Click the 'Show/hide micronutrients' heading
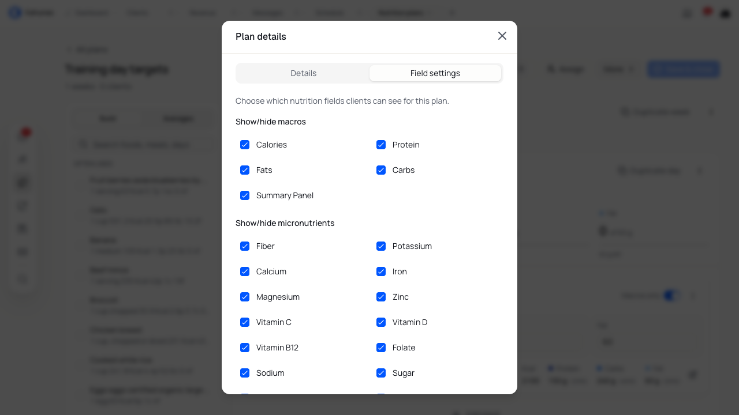The height and width of the screenshot is (415, 739). [x=285, y=223]
